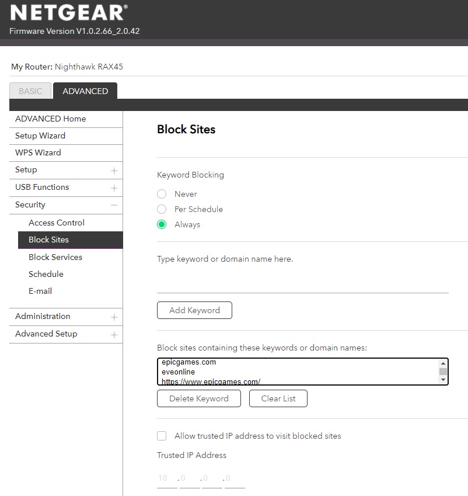Click the Delete Keyword button
This screenshot has width=468, height=496.
click(x=198, y=398)
